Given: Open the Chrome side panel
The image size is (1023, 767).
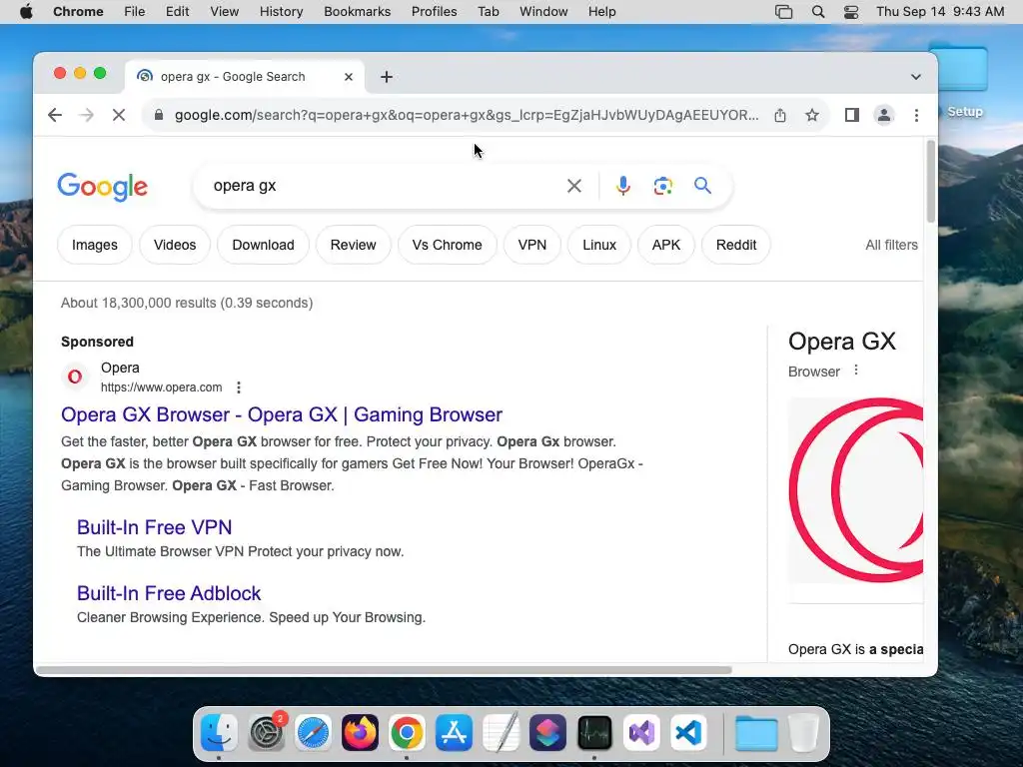Looking at the screenshot, I should [851, 116].
